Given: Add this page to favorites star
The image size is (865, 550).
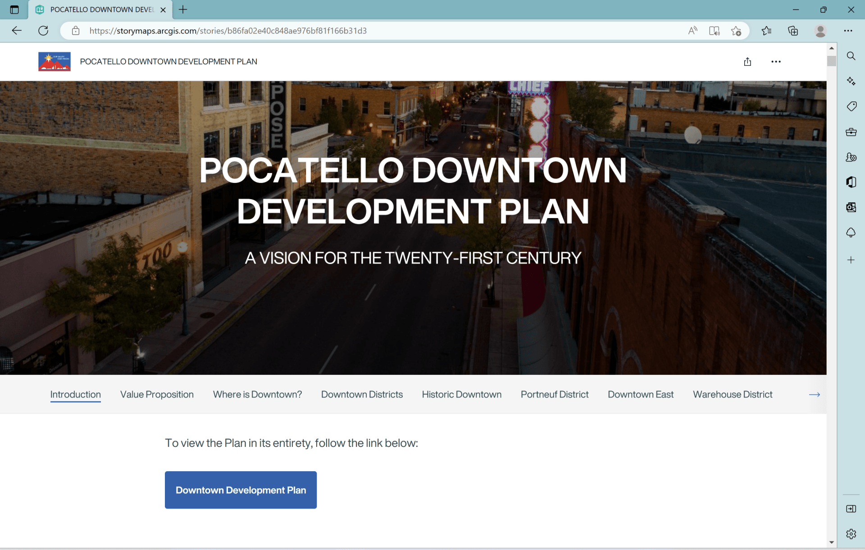Looking at the screenshot, I should click(736, 31).
